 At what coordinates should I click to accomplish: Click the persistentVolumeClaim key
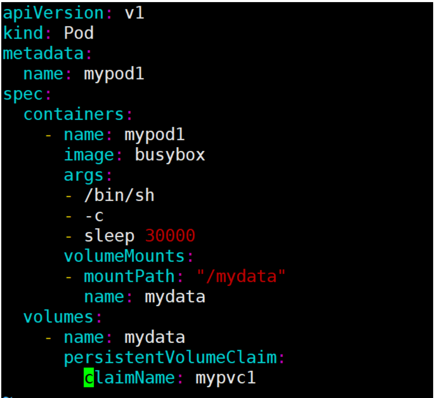(170, 357)
